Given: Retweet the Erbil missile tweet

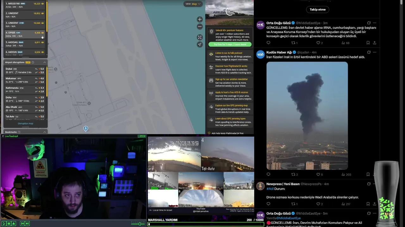Looking at the screenshot, I should 293,174.
